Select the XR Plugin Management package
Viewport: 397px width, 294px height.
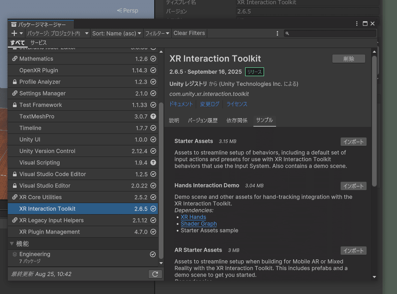(83, 232)
